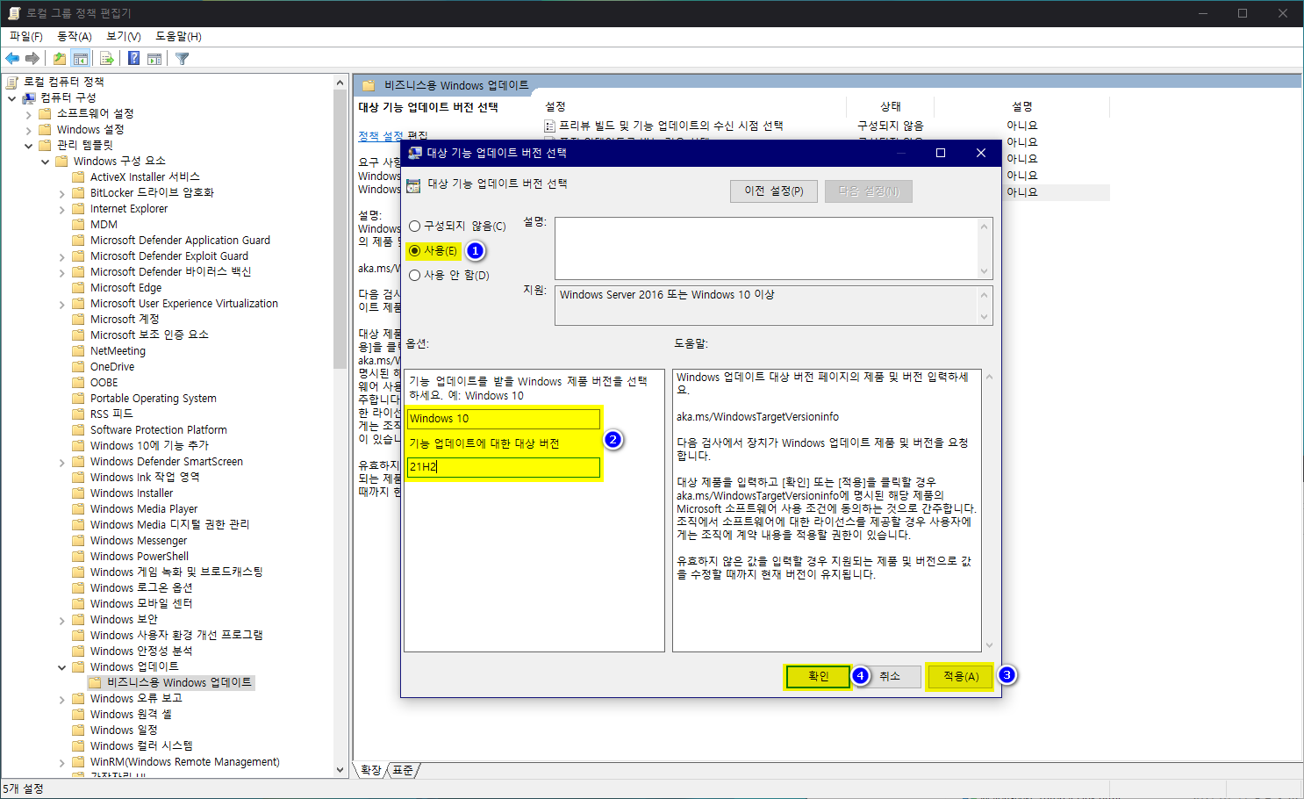Screen dimensions: 1304x799
Task: Expand the Windows Defender SmartScreen node
Action: point(62,462)
